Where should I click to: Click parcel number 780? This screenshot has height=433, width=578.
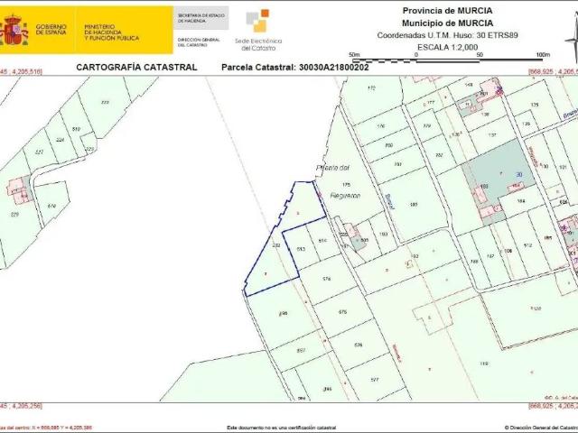click(388, 145)
